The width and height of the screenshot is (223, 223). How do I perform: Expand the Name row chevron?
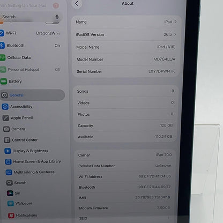point(176,21)
